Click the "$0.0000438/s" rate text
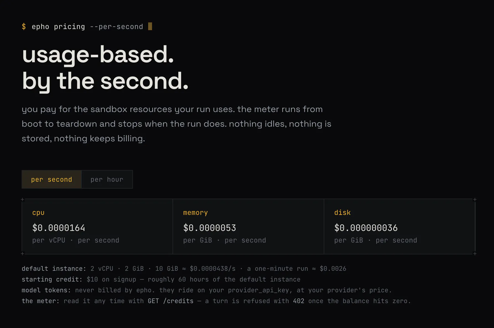 point(213,269)
